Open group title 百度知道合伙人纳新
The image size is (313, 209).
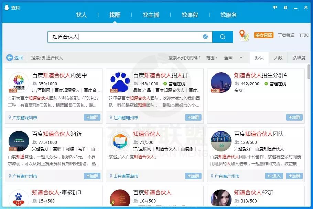click(57, 134)
